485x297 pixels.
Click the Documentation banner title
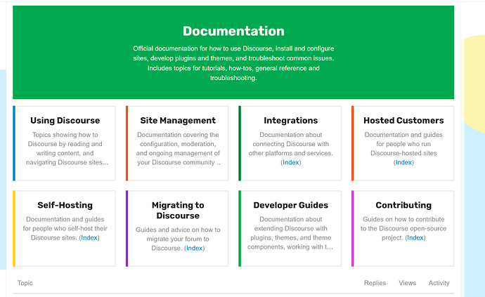233,31
